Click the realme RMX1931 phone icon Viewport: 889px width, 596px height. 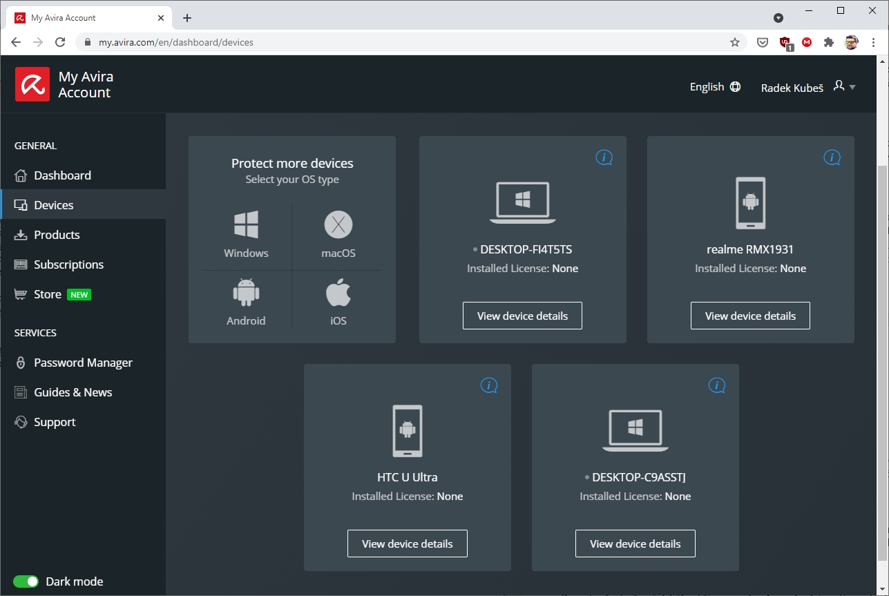click(751, 203)
